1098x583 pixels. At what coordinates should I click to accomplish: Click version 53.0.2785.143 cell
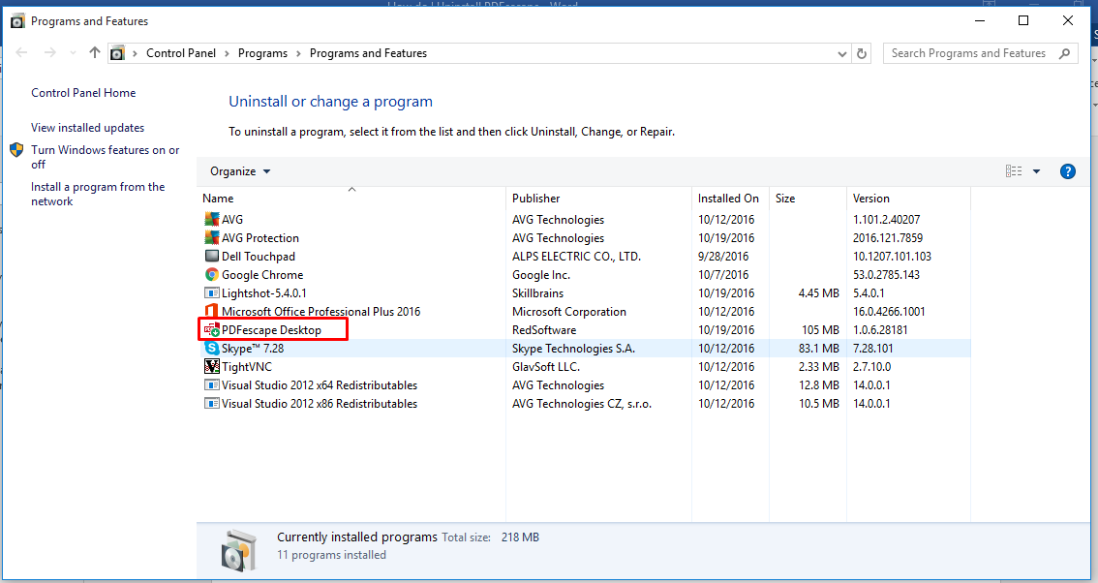pyautogui.click(x=887, y=275)
